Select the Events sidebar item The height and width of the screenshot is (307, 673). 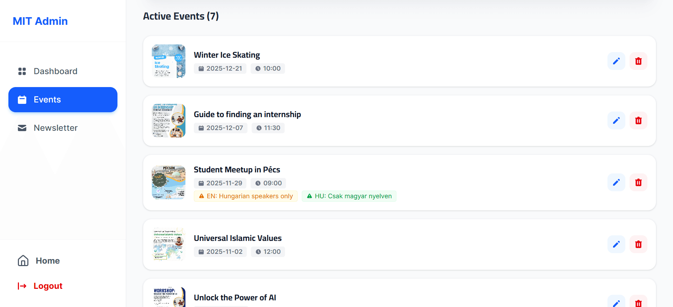click(x=63, y=100)
